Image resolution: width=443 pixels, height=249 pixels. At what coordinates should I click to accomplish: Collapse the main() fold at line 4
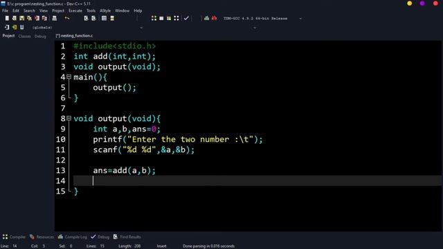[69, 77]
